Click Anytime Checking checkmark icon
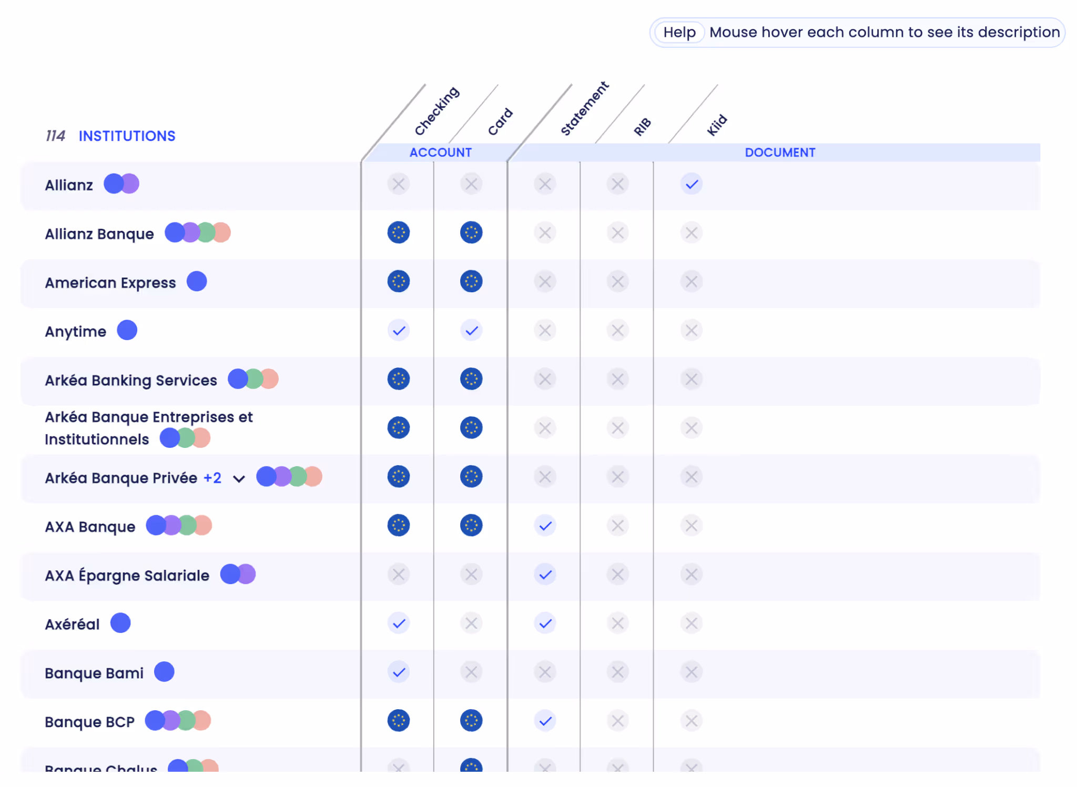 pos(398,330)
